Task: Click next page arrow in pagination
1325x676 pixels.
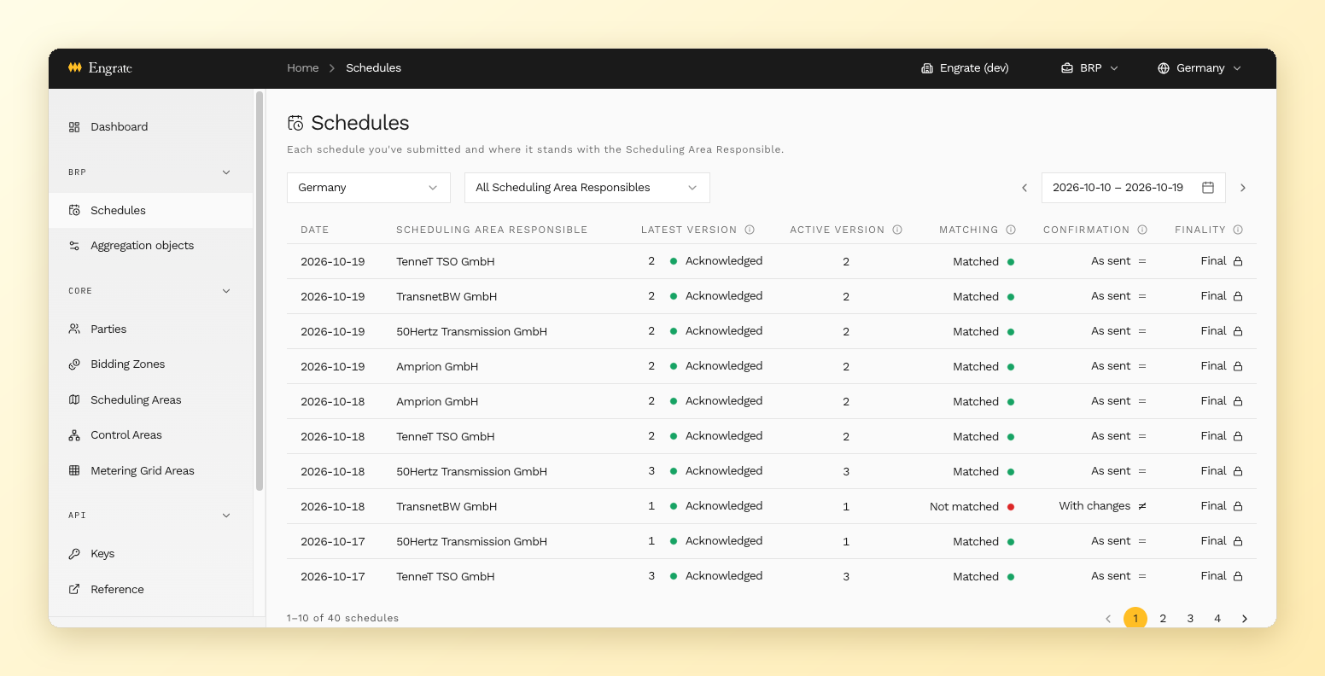Action: [1245, 619]
